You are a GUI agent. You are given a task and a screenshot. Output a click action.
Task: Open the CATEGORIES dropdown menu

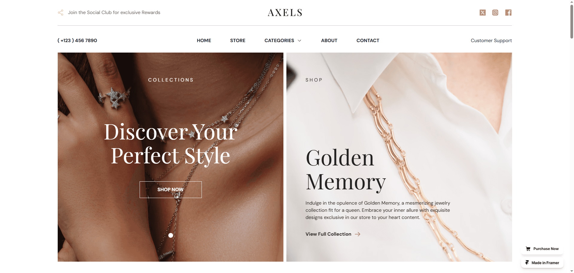coord(283,41)
